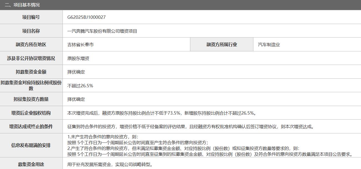Click the 原股东增资 value text
Viewport: 361px width, 169px height.
pos(78,58)
